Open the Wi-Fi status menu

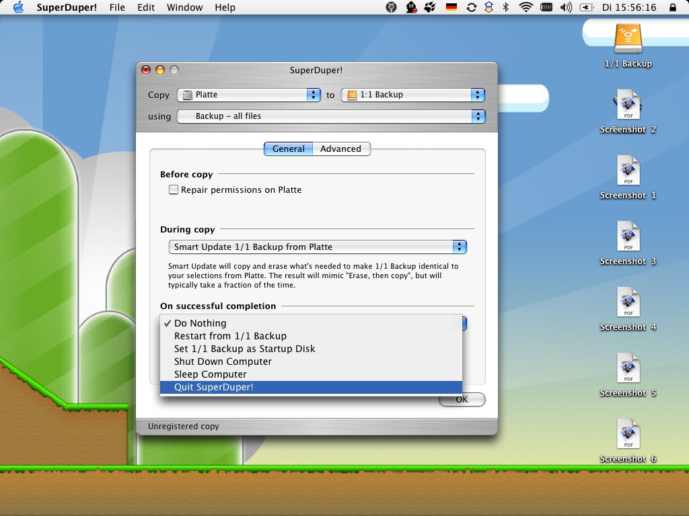coord(526,7)
